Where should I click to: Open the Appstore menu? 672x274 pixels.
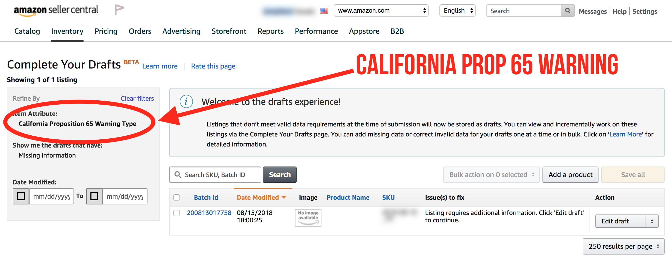click(x=364, y=31)
